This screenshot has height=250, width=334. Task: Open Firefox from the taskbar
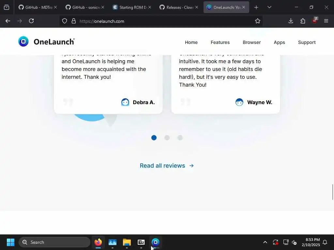point(98,242)
